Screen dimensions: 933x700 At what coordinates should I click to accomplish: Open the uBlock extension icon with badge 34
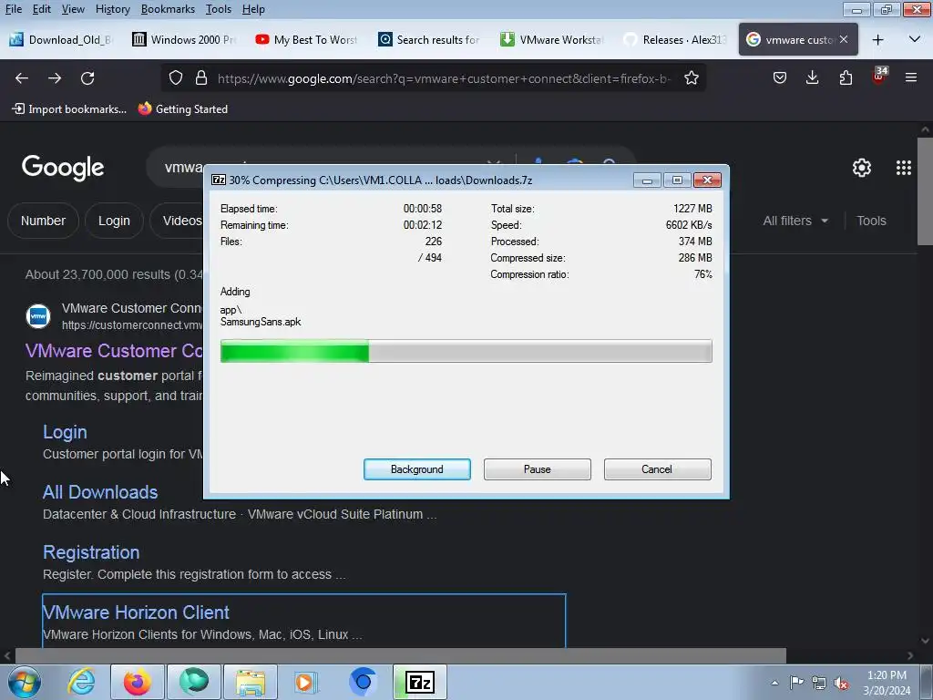879,77
